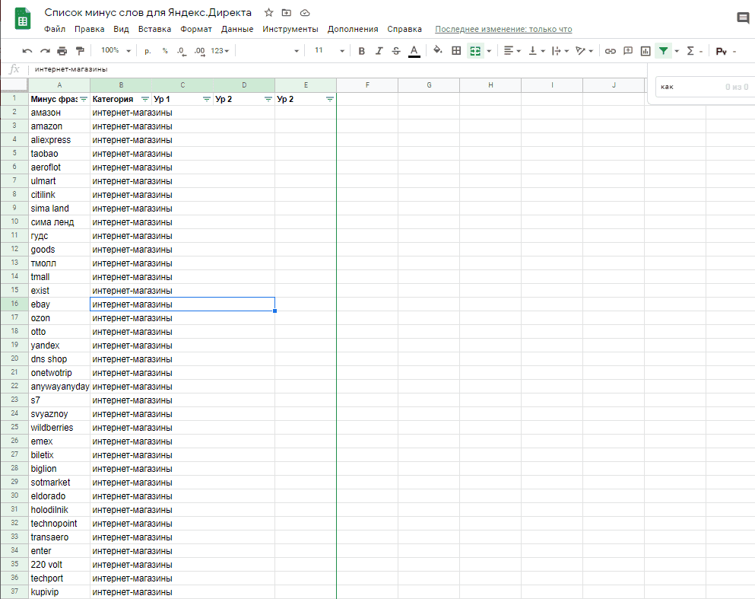Open horizontal align options
This screenshot has height=599, width=755.
coord(512,50)
